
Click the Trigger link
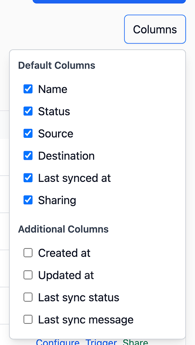tap(101, 343)
